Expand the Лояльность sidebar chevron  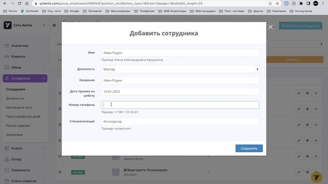[44, 170]
